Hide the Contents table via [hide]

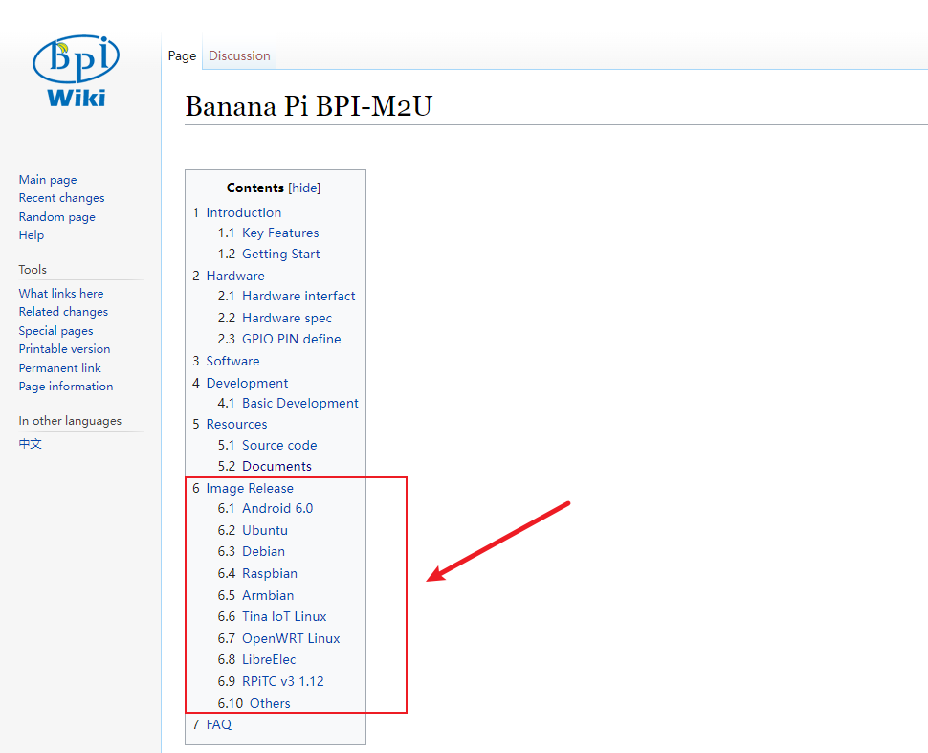coord(304,188)
